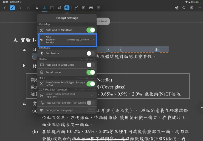The image size is (203, 141).
Task: Click the Auto Insertion Position label
Action: [50, 40]
